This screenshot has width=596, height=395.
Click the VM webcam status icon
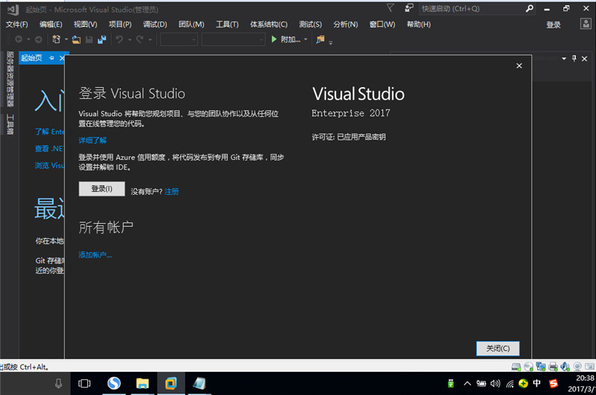pos(577,367)
